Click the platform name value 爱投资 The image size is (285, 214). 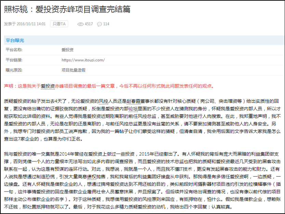pyautogui.click(x=67, y=50)
